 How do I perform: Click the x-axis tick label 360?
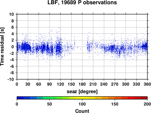[x=147, y=84]
